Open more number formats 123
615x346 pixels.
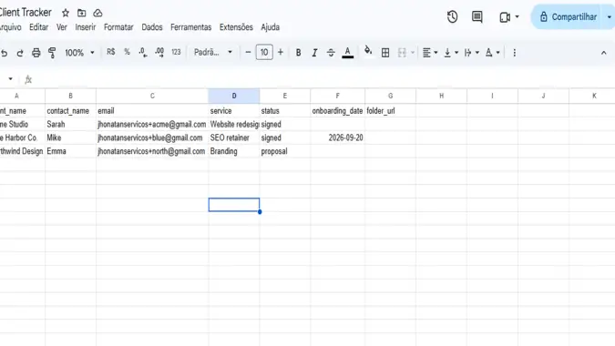pos(176,52)
